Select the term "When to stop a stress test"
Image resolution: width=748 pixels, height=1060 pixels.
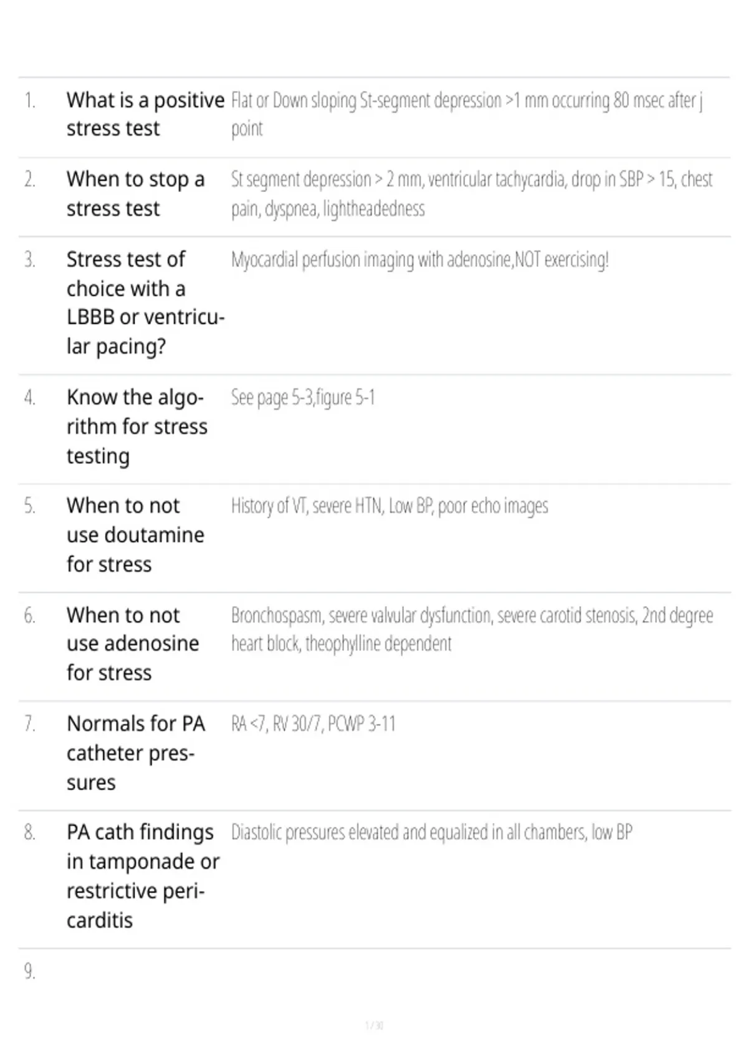click(135, 194)
